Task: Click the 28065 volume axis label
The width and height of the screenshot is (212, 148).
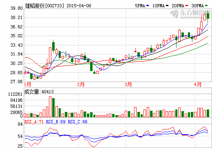Action: (x=16, y=112)
